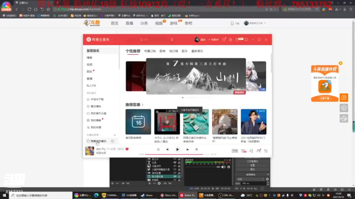
Task: Move OBS source up arrow
Action: pyautogui.click(x=165, y=184)
